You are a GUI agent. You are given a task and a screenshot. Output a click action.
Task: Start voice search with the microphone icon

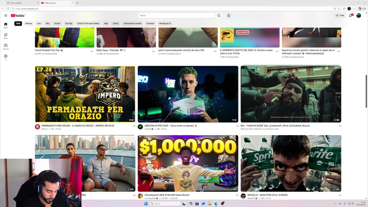coord(229,16)
